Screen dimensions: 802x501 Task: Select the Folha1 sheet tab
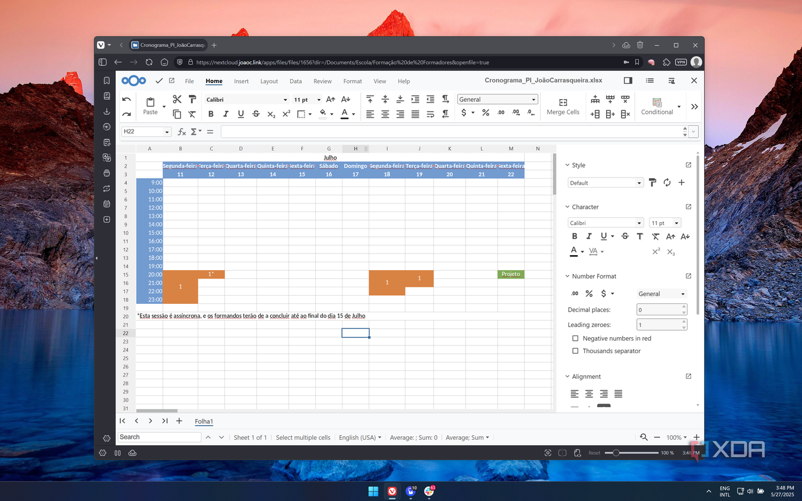tap(204, 421)
